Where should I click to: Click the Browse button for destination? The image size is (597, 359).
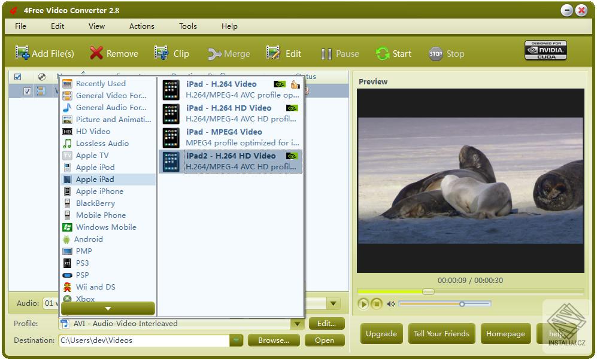[273, 340]
